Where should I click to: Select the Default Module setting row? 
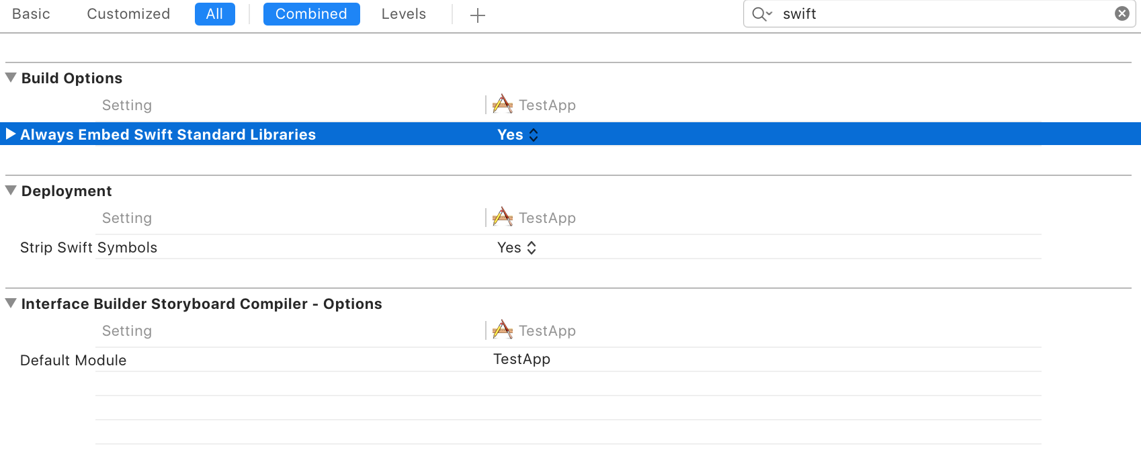coord(531,360)
